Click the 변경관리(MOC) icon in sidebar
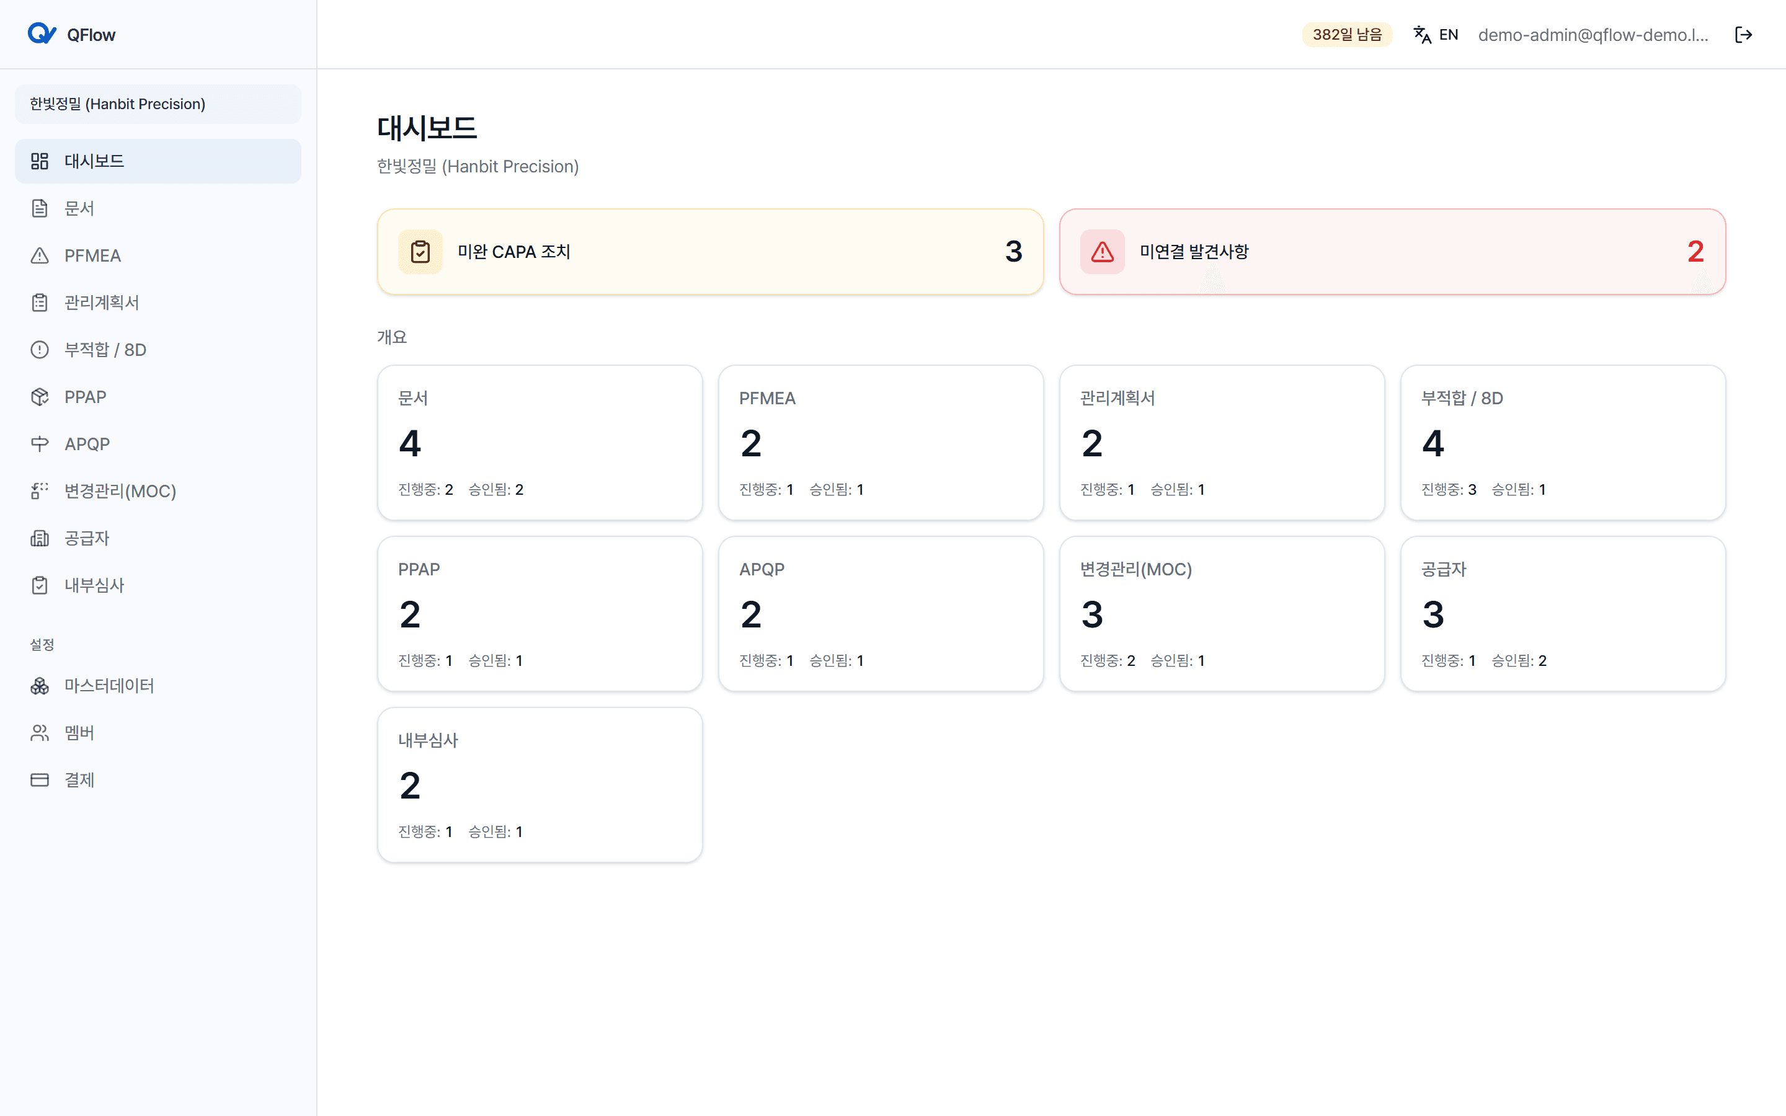Screen dimensions: 1786x1116 [40, 491]
